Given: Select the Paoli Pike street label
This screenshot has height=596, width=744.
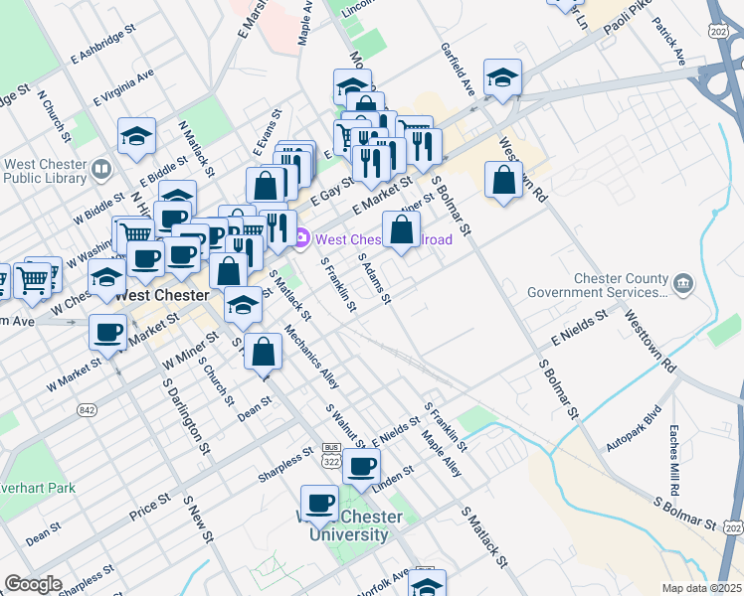Looking at the screenshot, I should pyautogui.click(x=628, y=17).
